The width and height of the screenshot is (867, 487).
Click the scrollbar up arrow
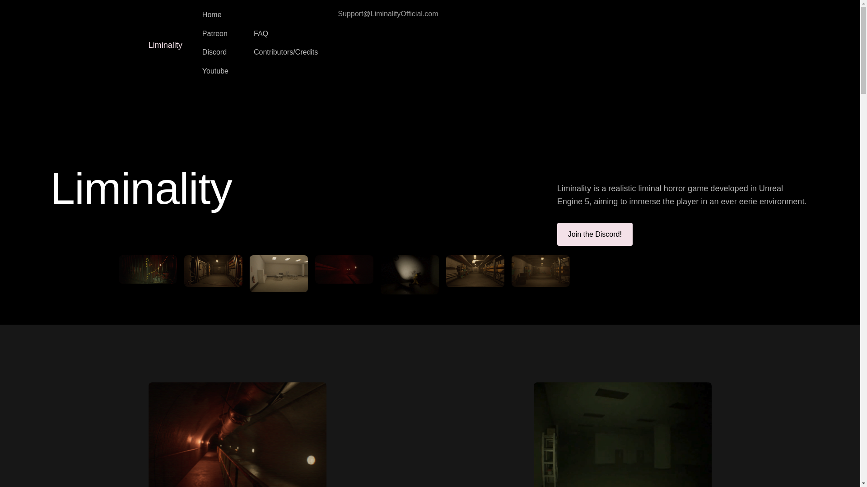863,4
